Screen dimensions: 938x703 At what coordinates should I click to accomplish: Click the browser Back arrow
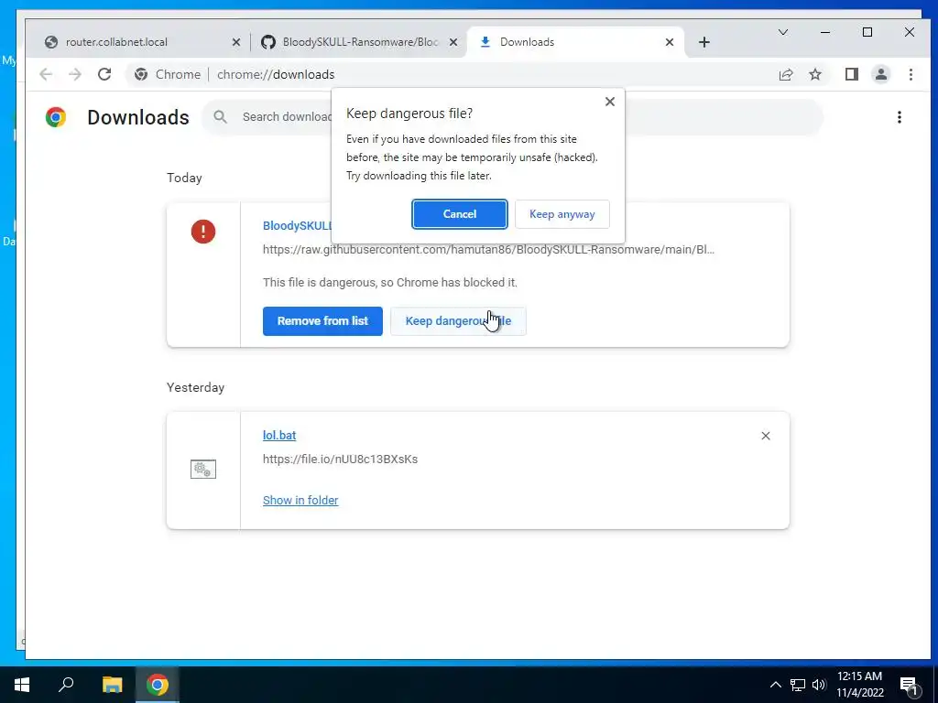(46, 74)
